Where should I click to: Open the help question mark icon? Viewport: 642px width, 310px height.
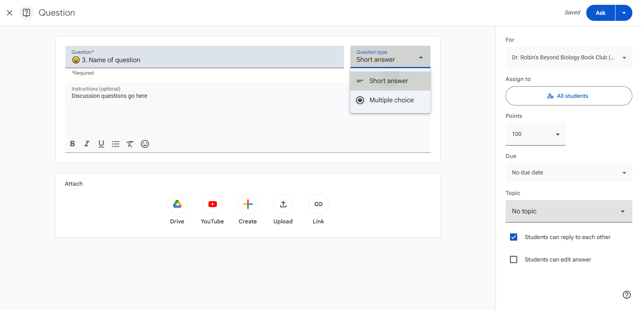[x=627, y=295]
